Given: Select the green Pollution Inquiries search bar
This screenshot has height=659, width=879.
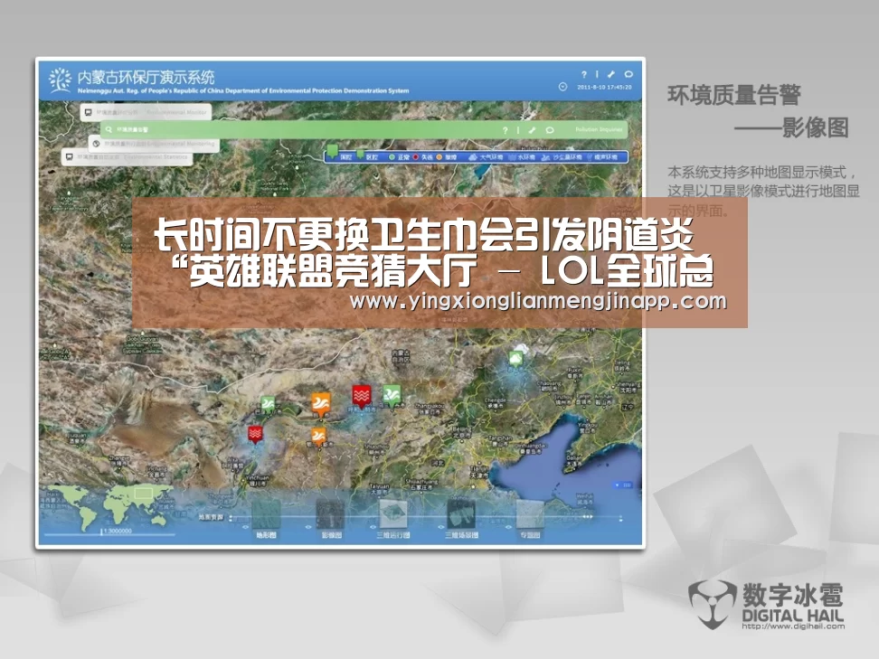Looking at the screenshot, I should click(x=364, y=129).
